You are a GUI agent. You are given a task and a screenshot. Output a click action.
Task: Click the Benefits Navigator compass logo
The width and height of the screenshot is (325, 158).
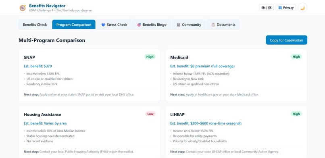point(23,8)
